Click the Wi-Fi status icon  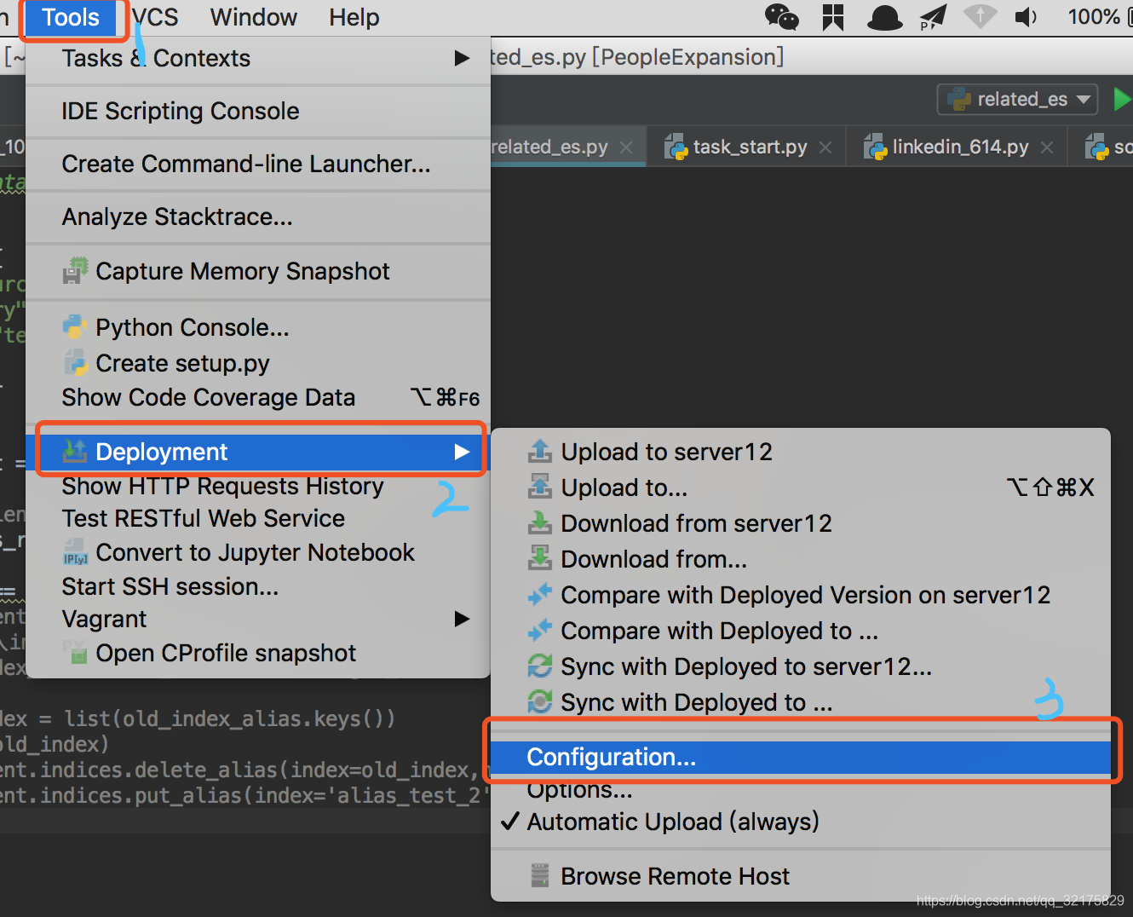(980, 16)
